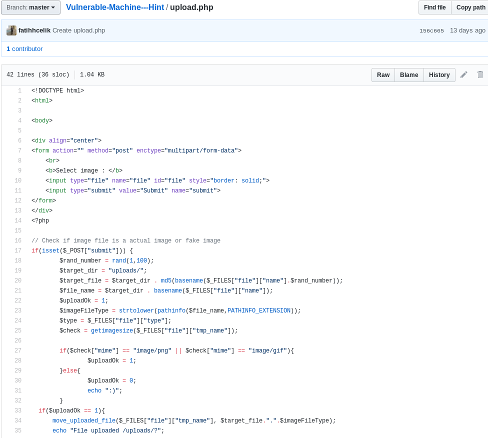
Task: Select line number 27
Action: [x=18, y=350]
